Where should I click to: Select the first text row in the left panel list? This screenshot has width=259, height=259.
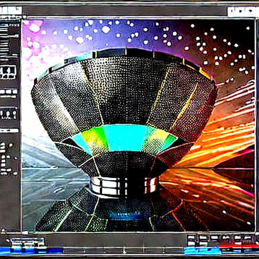coord(10,25)
